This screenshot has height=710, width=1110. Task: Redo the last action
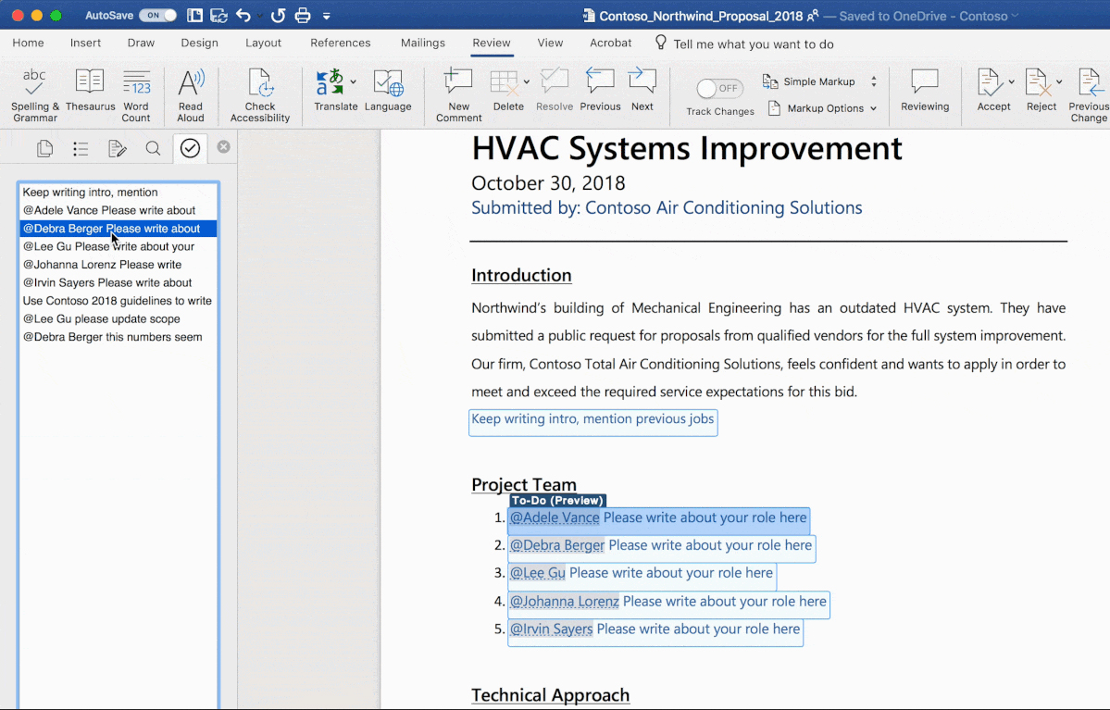(279, 16)
